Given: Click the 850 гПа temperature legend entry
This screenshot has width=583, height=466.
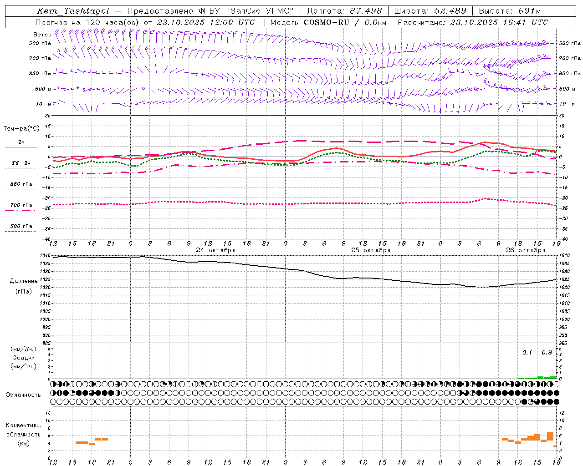Looking at the screenshot, I should pos(21,184).
